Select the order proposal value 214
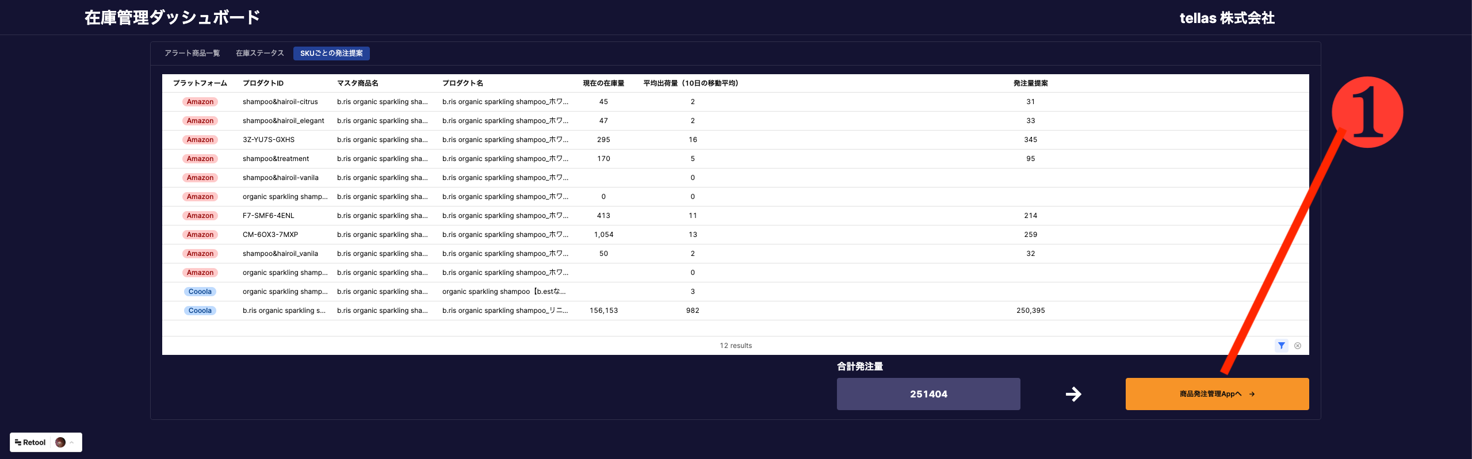1472x459 pixels. (1031, 216)
